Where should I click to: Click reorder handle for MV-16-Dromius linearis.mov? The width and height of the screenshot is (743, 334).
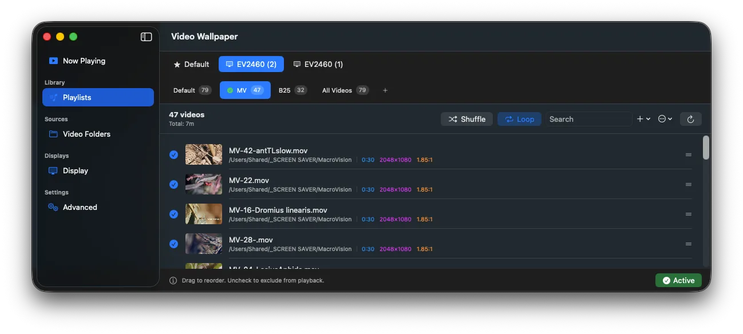689,214
